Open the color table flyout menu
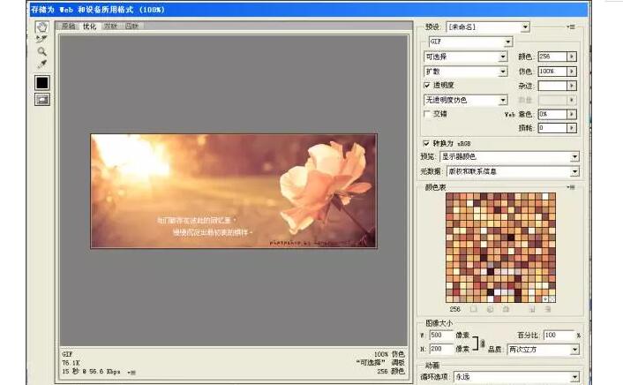This screenshot has width=623, height=385. 572,187
